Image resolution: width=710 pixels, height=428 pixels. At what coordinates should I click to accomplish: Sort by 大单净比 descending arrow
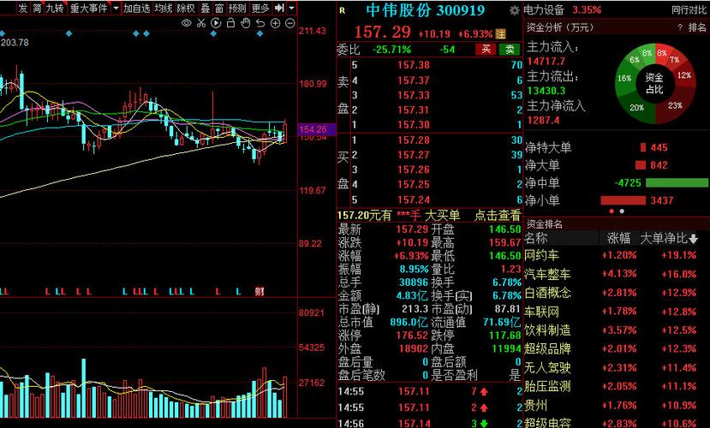[x=694, y=239]
